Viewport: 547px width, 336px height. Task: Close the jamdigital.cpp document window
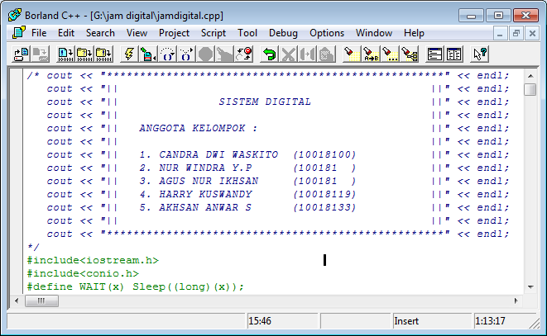coord(532,34)
